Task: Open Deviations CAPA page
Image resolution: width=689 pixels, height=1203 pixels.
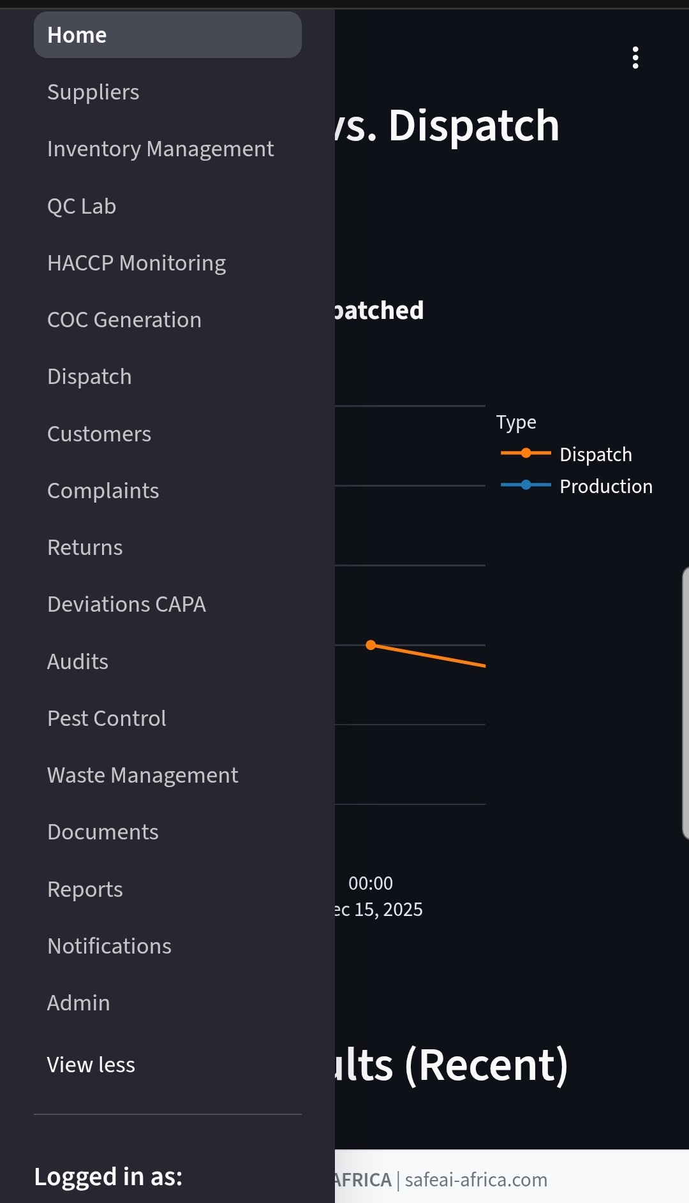Action: coord(126,604)
